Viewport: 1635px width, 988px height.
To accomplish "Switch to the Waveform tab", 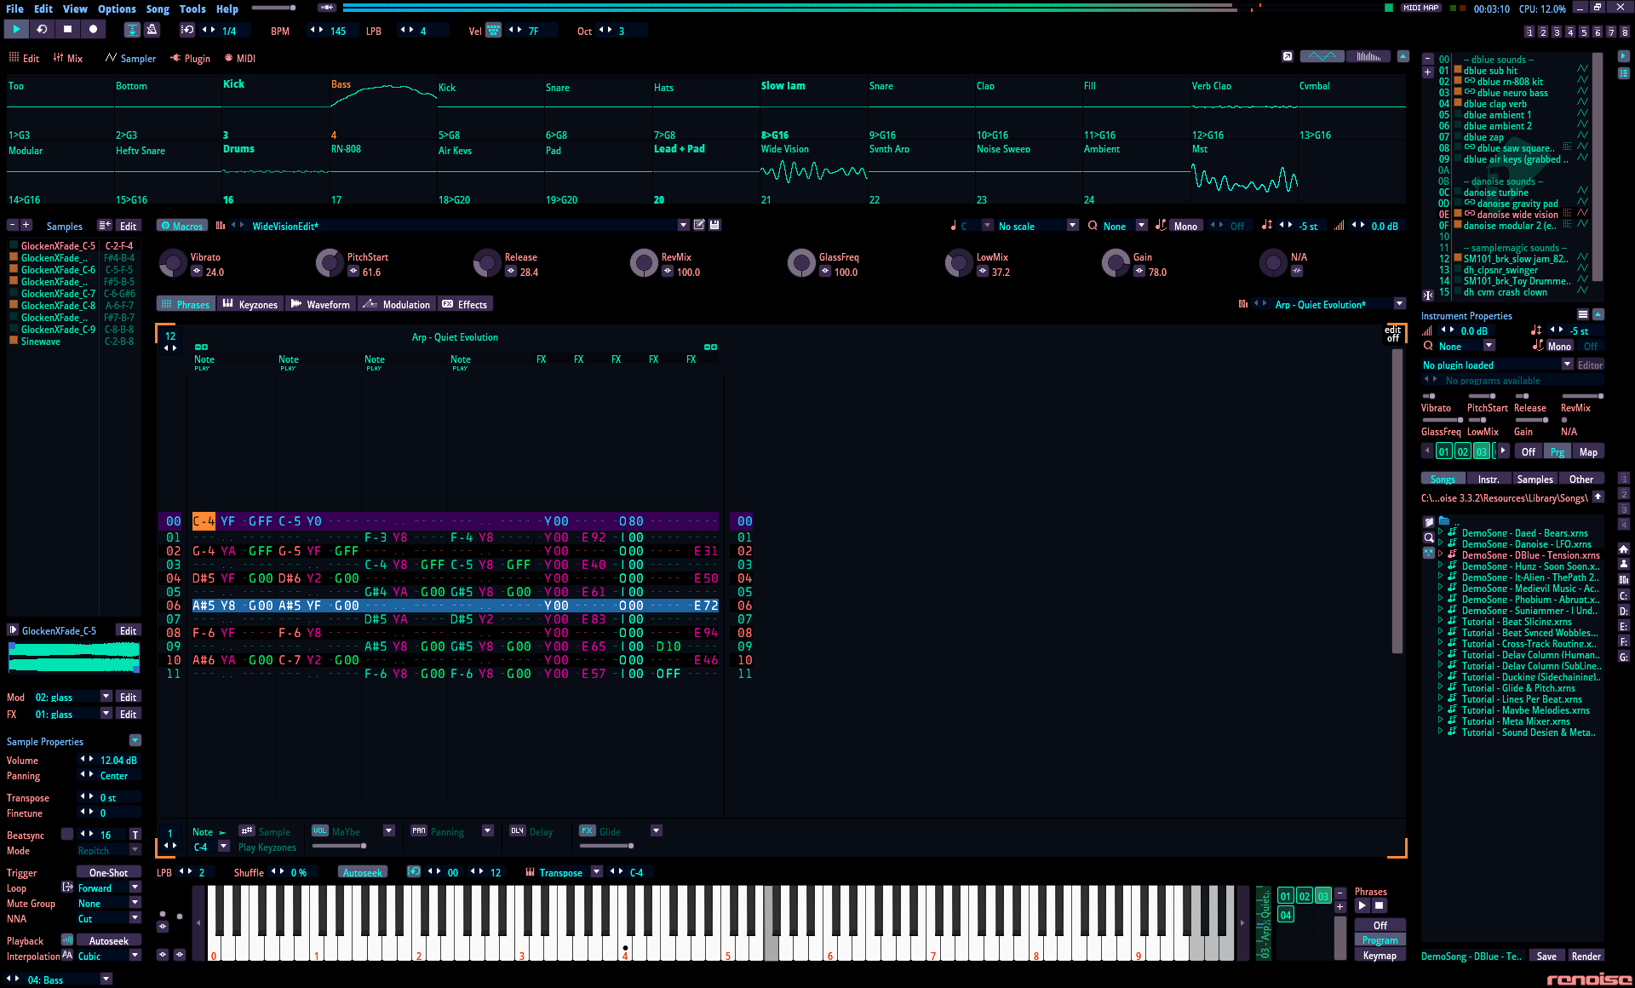I will point(320,304).
